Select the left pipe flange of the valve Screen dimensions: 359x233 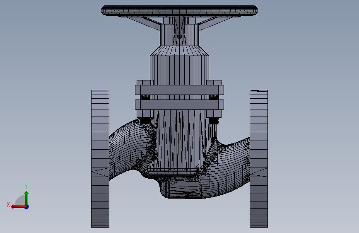[100, 159]
